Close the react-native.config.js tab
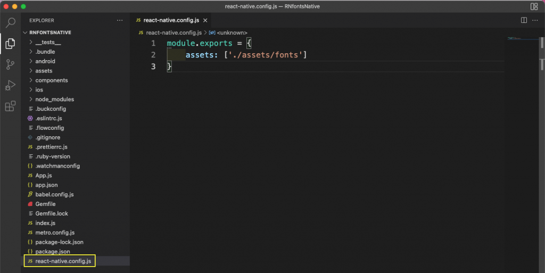 coord(205,21)
